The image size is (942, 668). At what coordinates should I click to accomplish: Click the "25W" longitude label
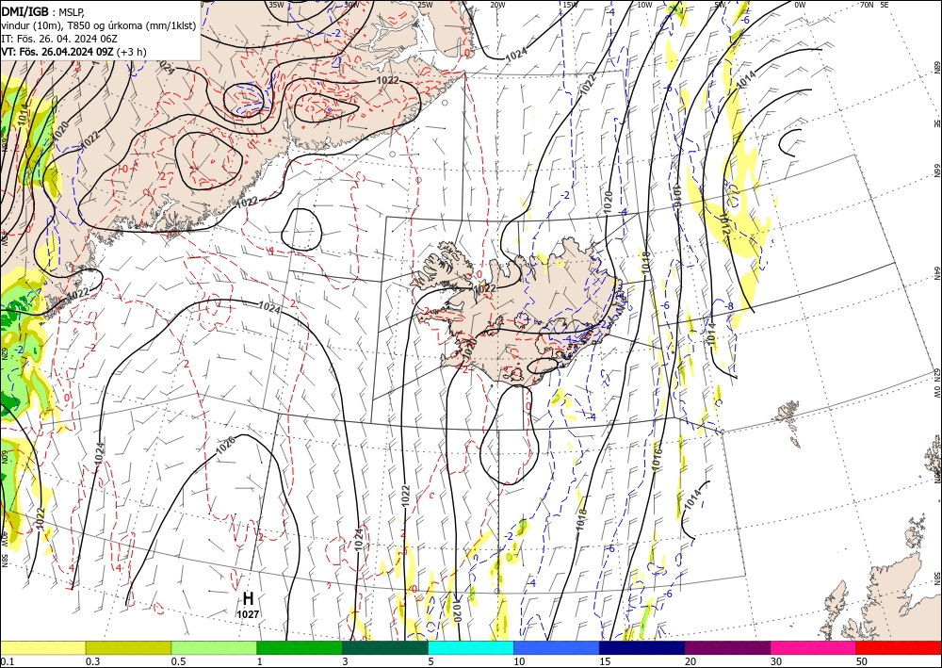425,5
